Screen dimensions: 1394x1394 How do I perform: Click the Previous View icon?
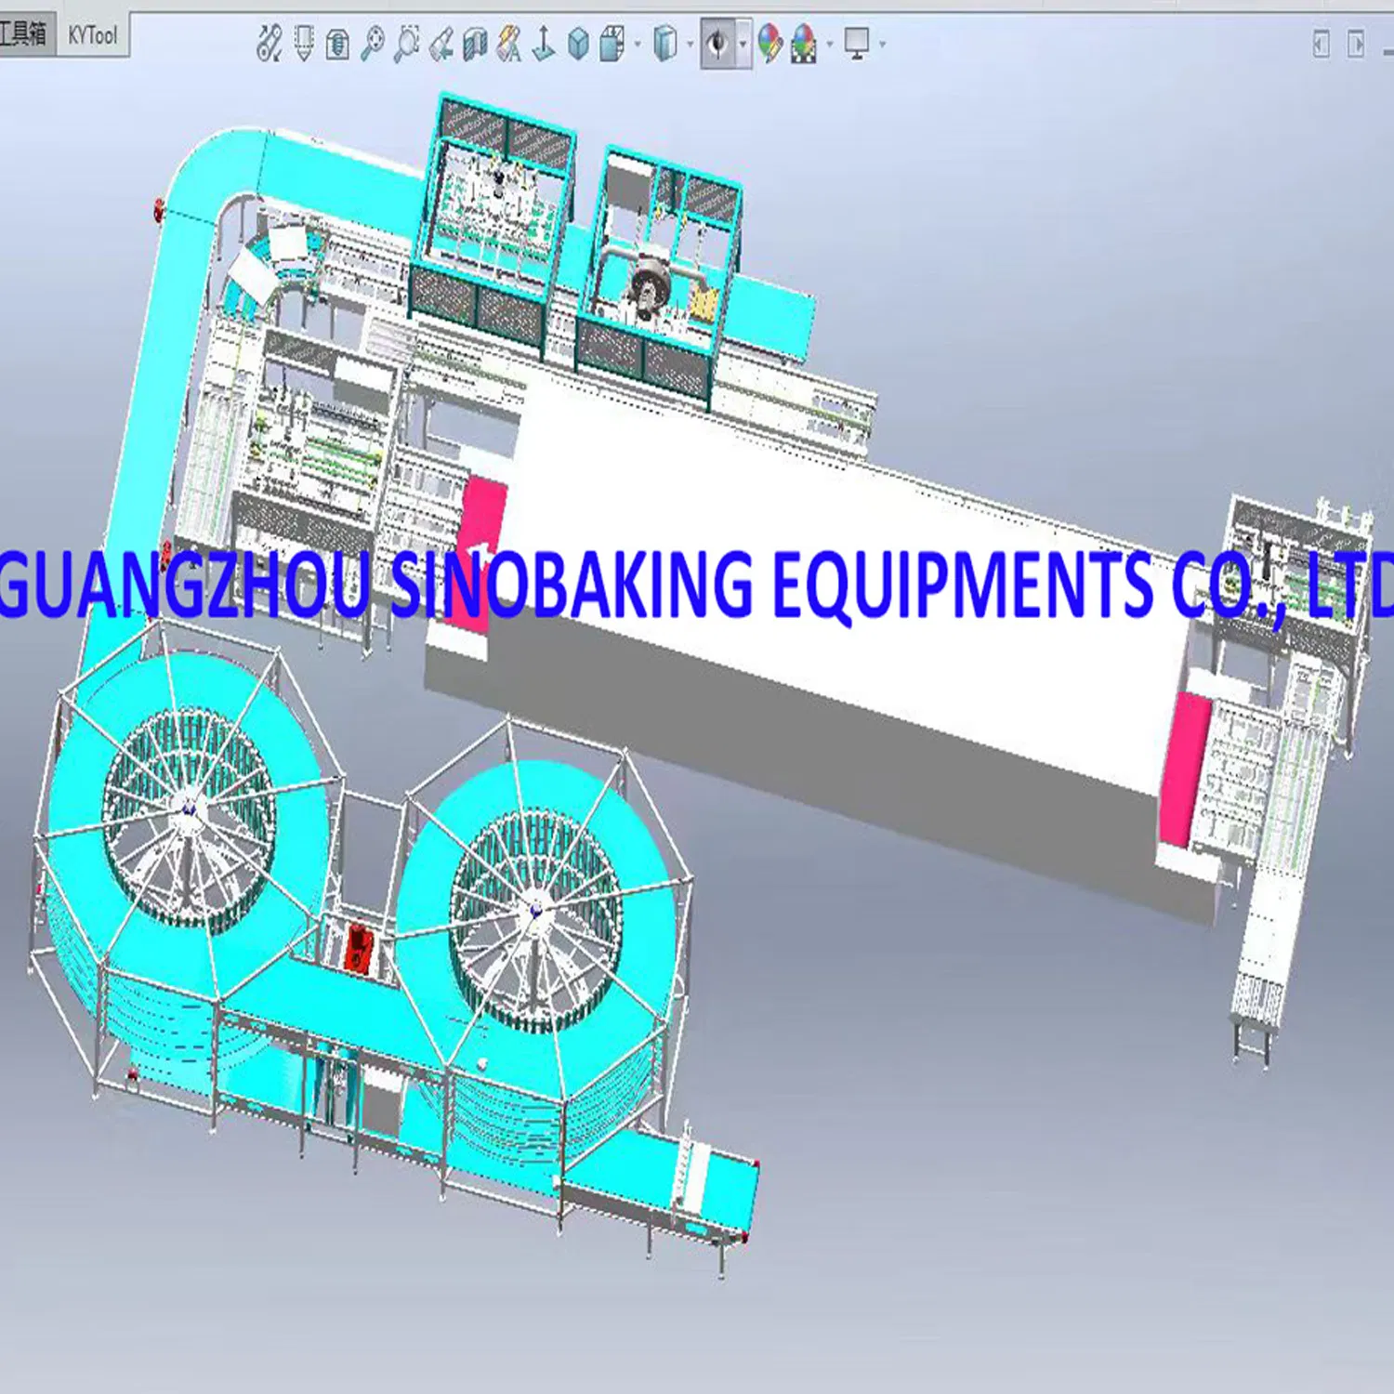tap(441, 44)
